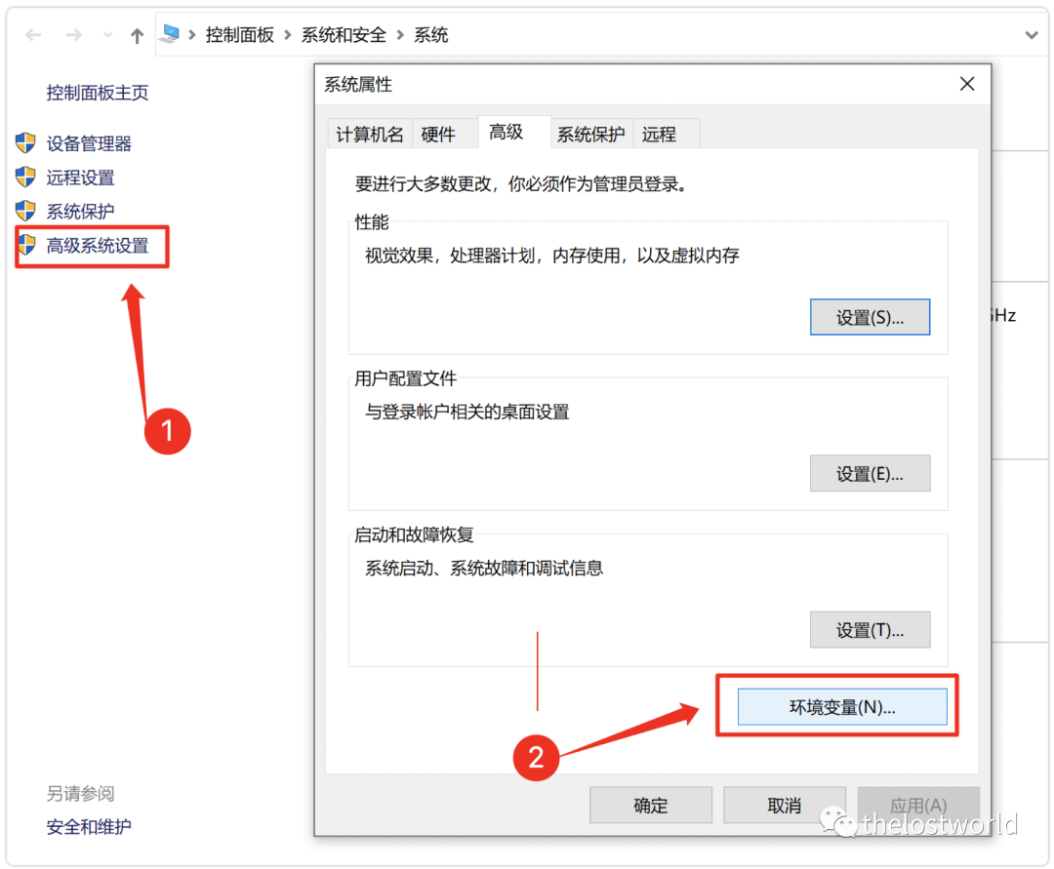Confirm with 确定 button

click(x=651, y=806)
